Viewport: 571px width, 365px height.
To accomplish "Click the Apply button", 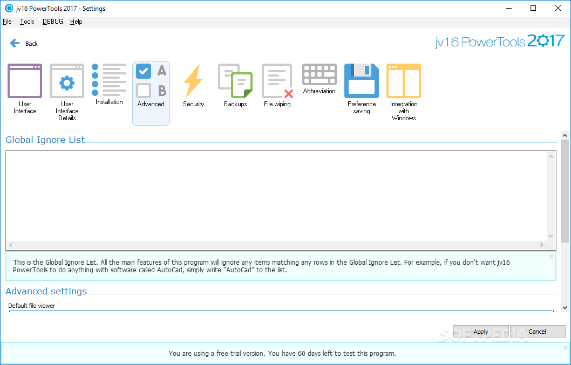I will (481, 332).
